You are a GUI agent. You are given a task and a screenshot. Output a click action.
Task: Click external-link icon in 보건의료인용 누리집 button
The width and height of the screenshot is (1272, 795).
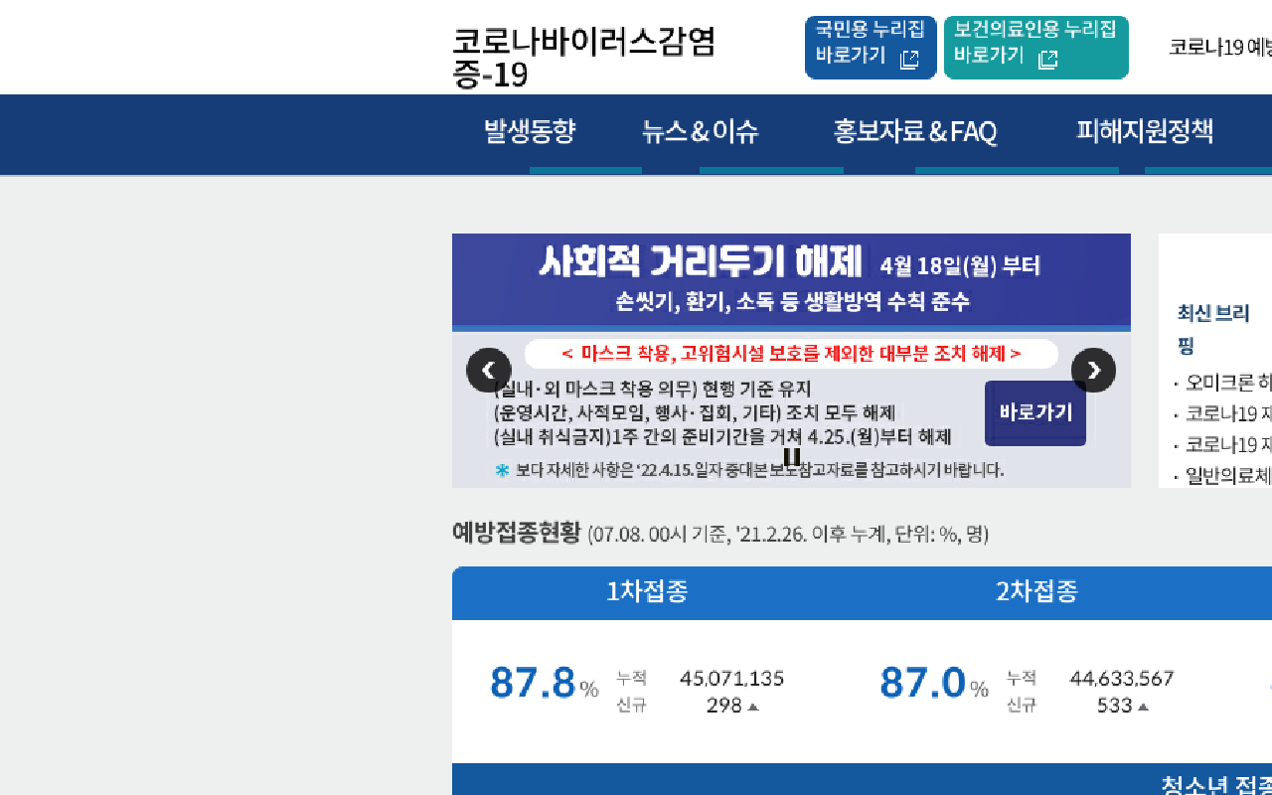coord(1047,60)
